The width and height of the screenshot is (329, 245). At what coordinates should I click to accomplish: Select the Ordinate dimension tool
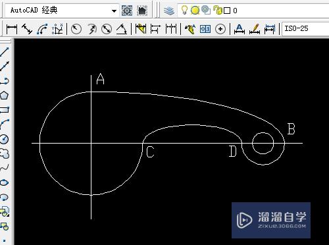point(57,29)
